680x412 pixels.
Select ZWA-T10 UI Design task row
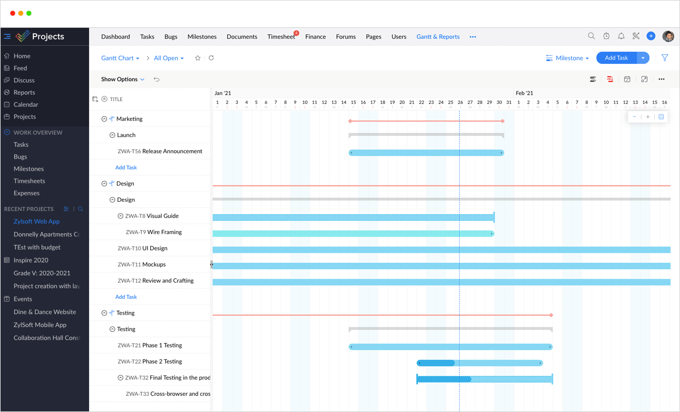coord(150,248)
